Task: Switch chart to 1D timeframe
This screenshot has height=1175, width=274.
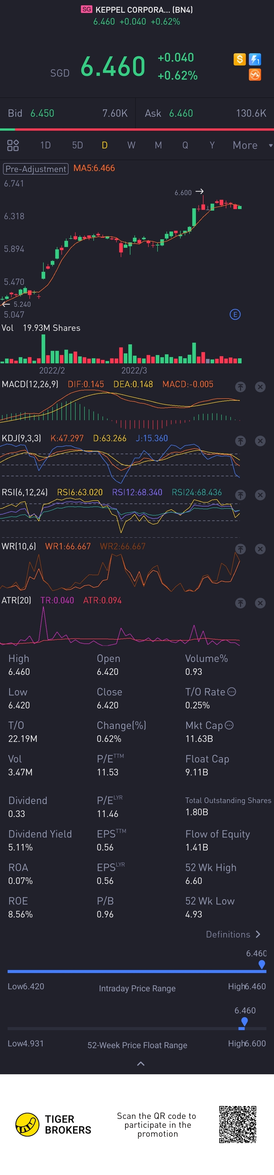Action: tap(45, 145)
